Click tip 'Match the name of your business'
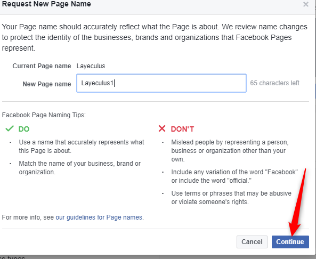316x259 pixels. coord(79,168)
